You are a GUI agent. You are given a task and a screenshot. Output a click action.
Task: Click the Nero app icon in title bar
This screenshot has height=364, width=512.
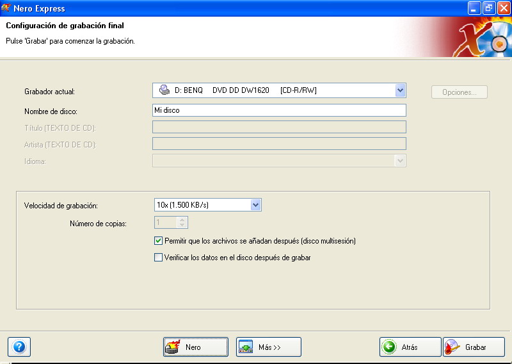(6, 8)
